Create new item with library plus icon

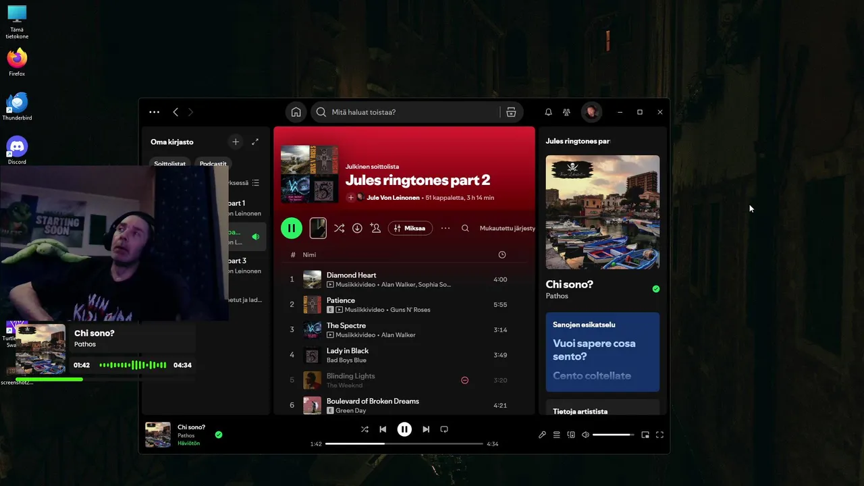coord(236,142)
